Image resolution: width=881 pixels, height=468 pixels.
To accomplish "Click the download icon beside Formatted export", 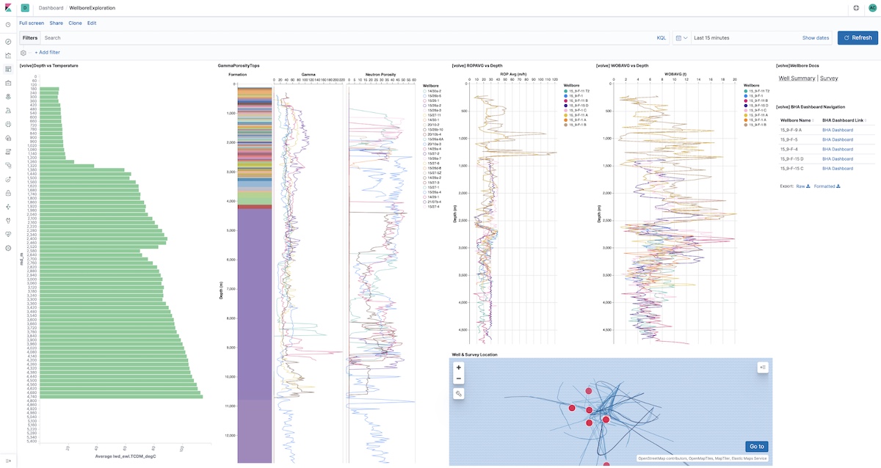I will tap(838, 186).
